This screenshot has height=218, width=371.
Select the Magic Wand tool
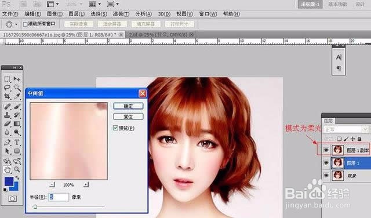[17, 88]
